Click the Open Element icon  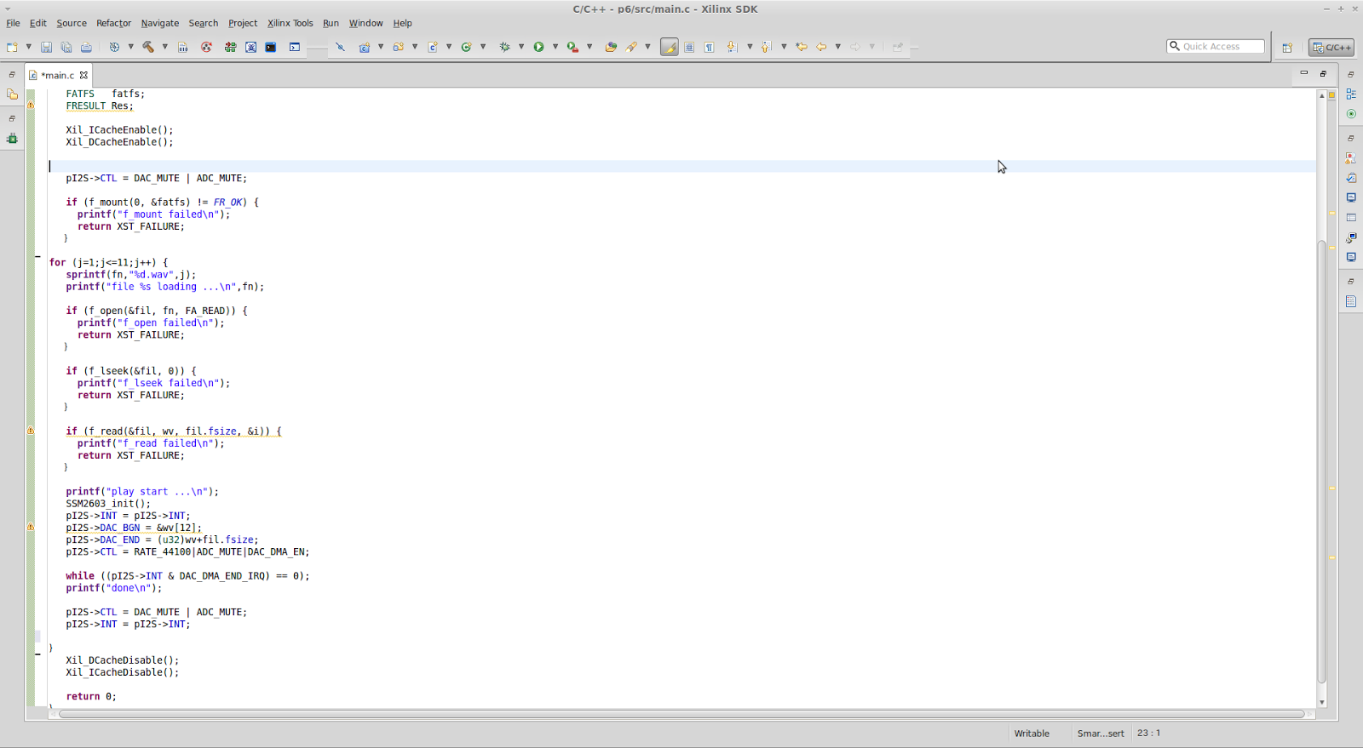(611, 47)
